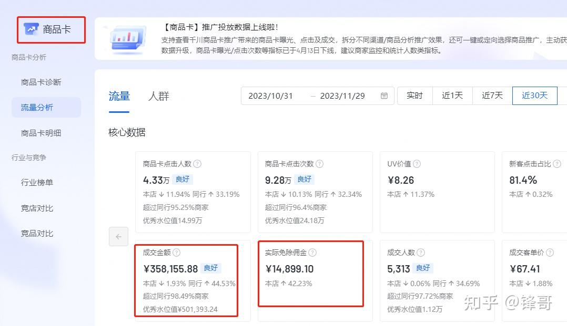The width and height of the screenshot is (567, 326).
Task: Click the left arrow card scroll button
Action: 119,236
